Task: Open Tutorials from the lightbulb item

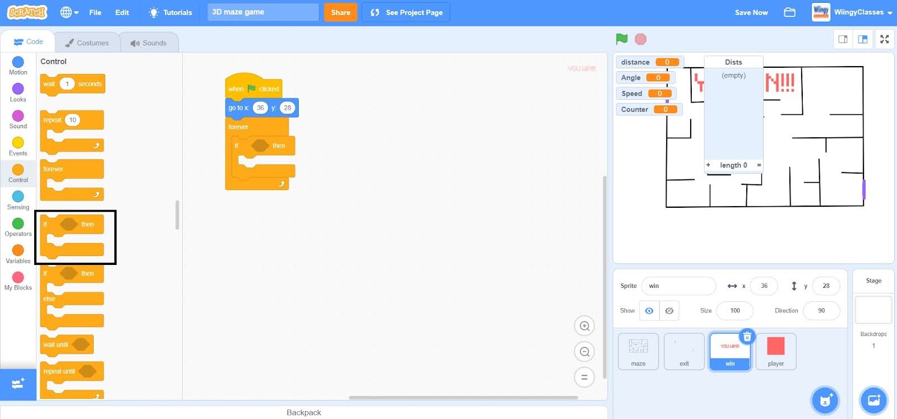Action: click(170, 12)
